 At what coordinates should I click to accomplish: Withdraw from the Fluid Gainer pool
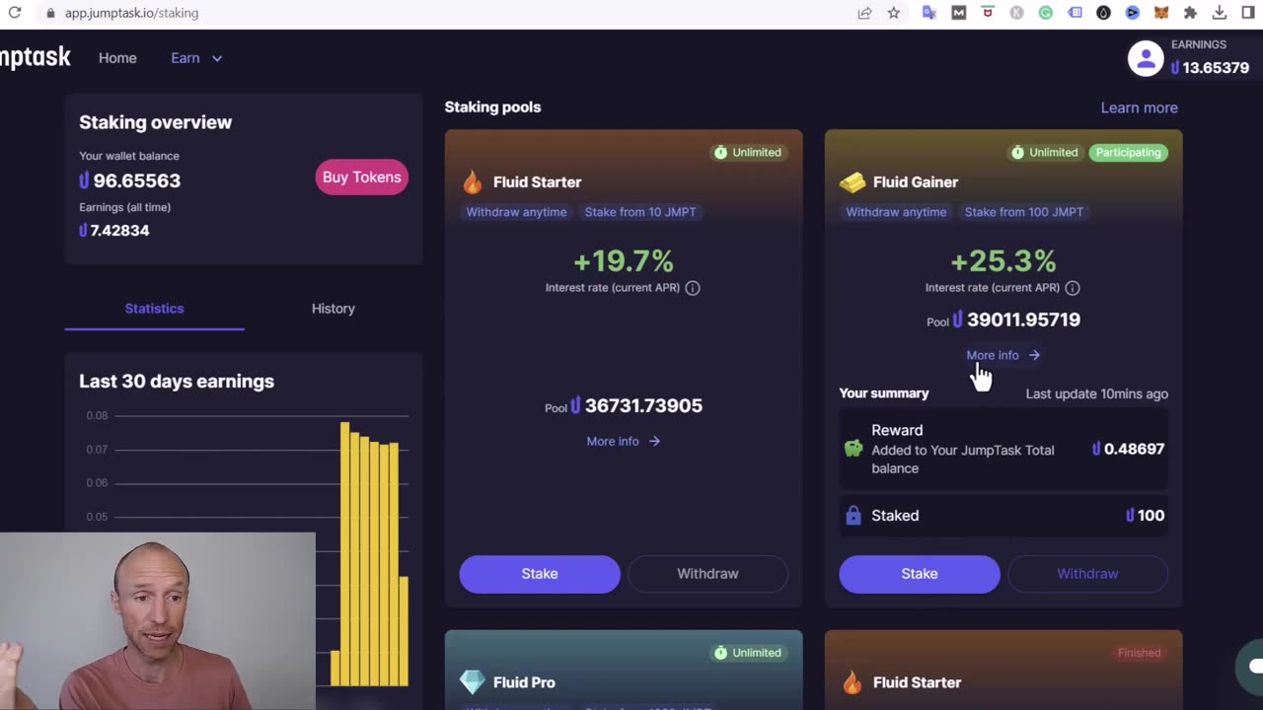click(1087, 574)
